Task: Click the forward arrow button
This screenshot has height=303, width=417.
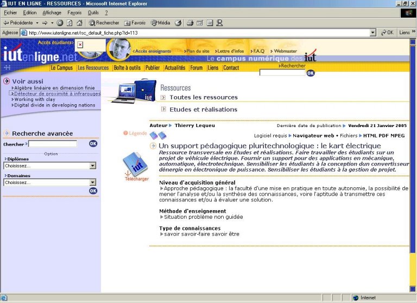Action: coord(45,23)
